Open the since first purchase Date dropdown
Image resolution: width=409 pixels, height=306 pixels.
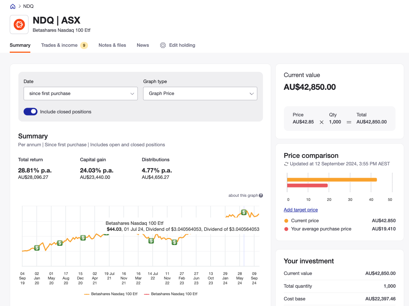(81, 94)
